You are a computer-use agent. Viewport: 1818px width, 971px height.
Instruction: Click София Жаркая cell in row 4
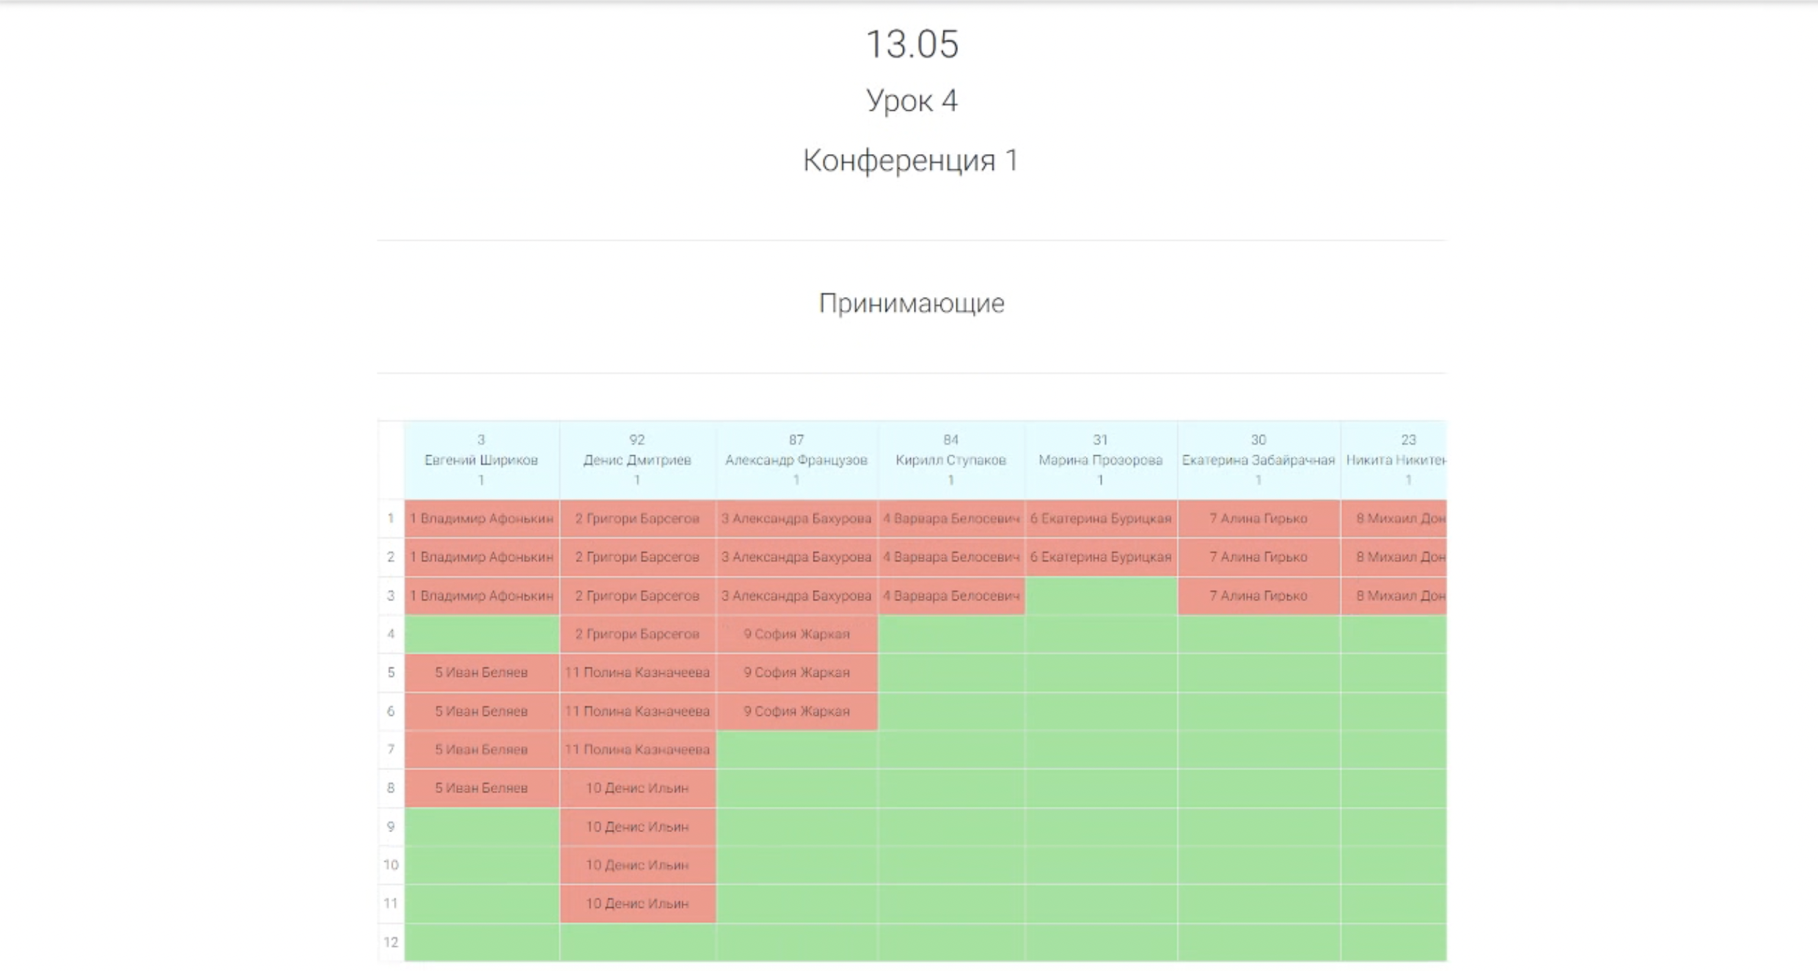click(x=797, y=633)
